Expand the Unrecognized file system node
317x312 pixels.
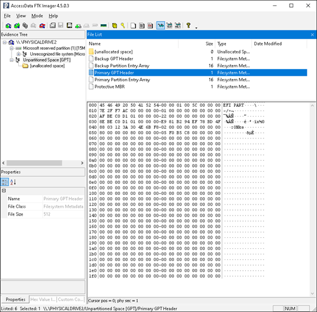pos(18,54)
